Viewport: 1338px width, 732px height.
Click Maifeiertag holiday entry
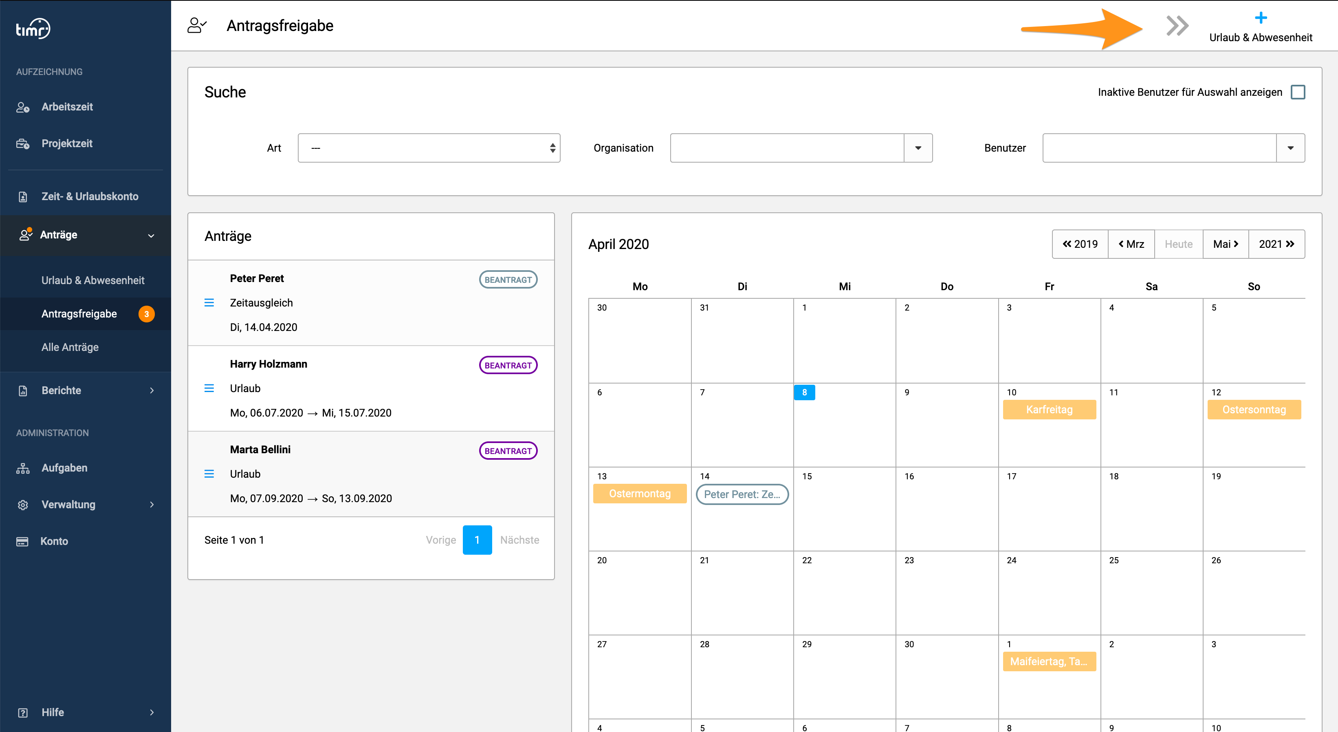pyautogui.click(x=1049, y=661)
